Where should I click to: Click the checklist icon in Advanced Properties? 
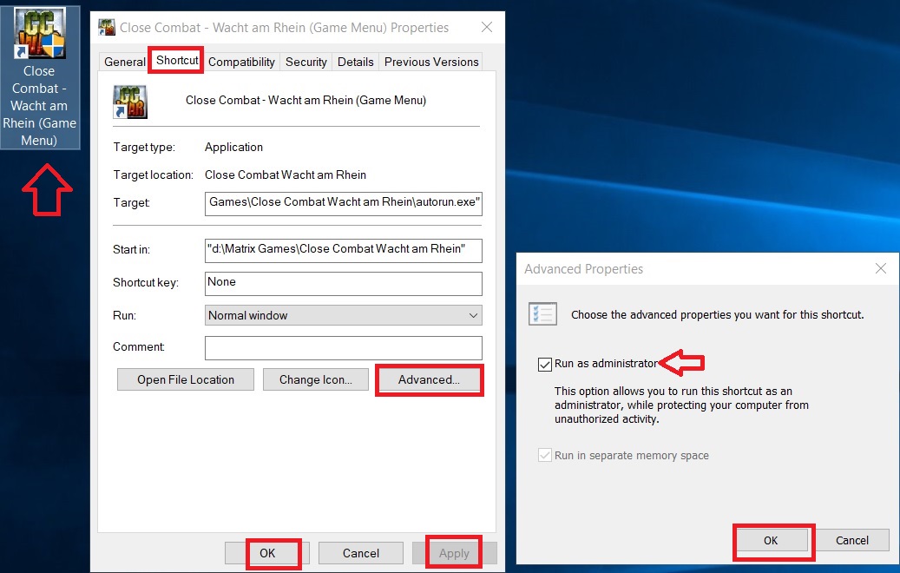[542, 314]
